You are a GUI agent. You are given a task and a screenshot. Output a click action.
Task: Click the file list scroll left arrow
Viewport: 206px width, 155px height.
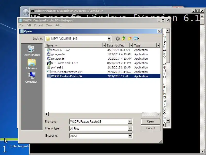click(47, 114)
